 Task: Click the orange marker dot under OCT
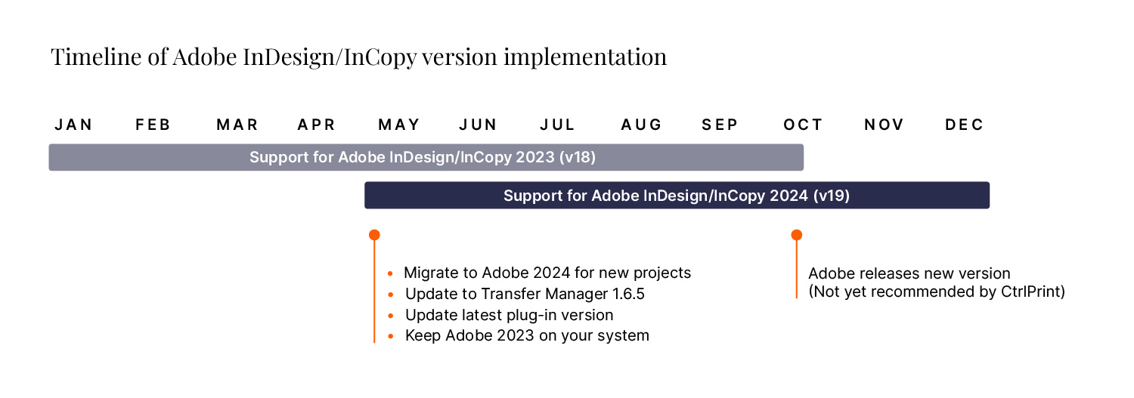click(796, 235)
